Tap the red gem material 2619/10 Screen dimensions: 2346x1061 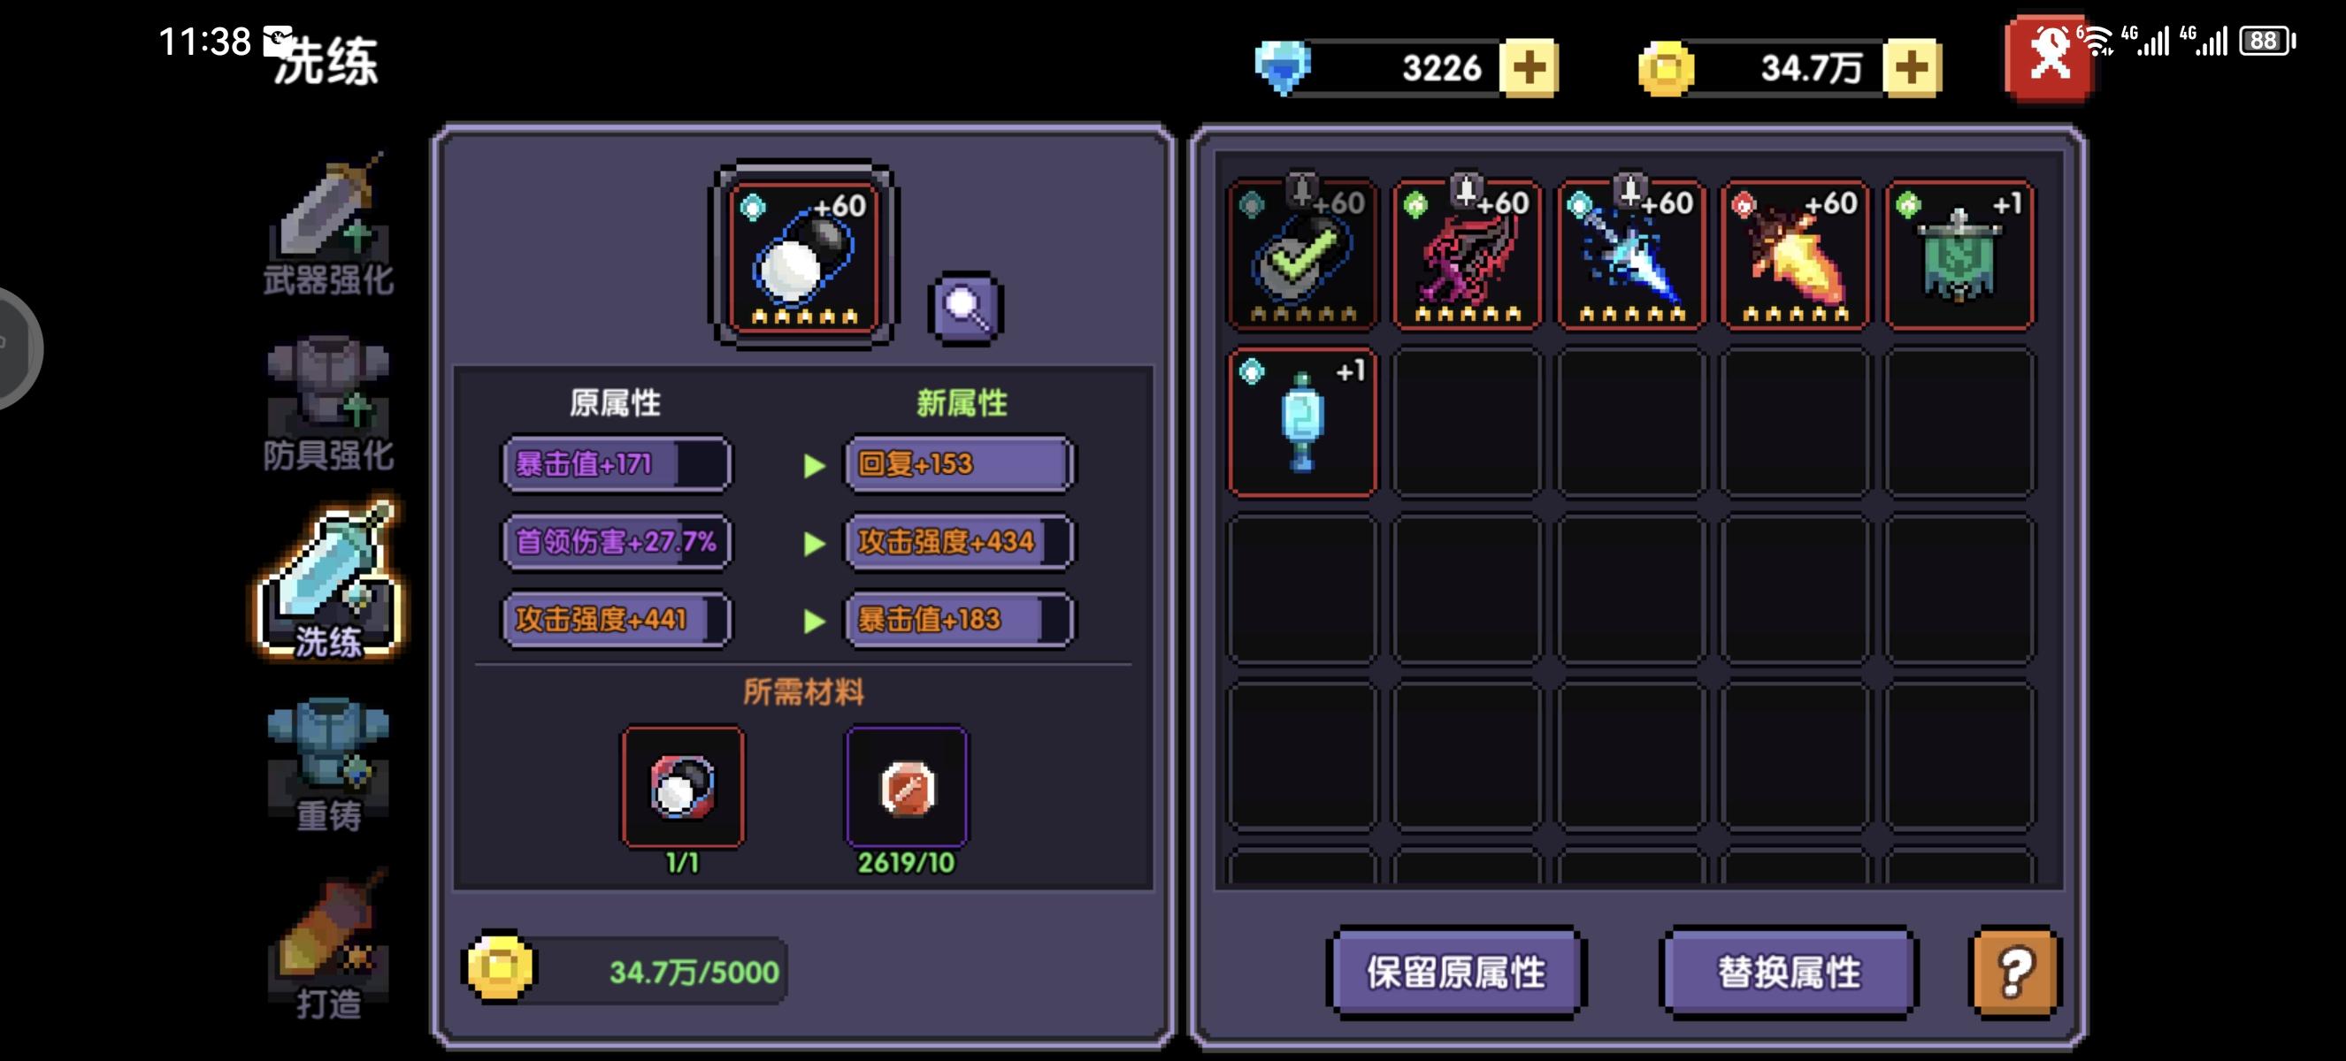pyautogui.click(x=907, y=787)
